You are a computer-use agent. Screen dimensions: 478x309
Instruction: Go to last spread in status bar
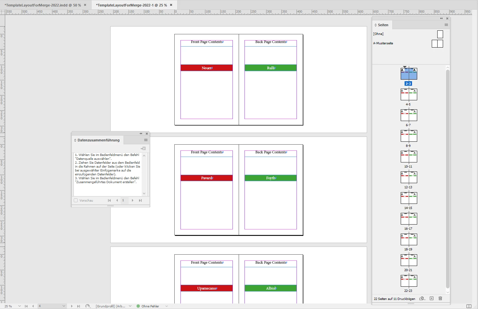coord(78,306)
